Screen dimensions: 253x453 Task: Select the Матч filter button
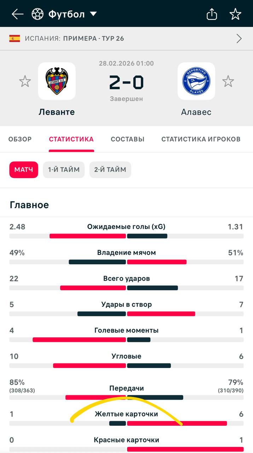pyautogui.click(x=24, y=170)
